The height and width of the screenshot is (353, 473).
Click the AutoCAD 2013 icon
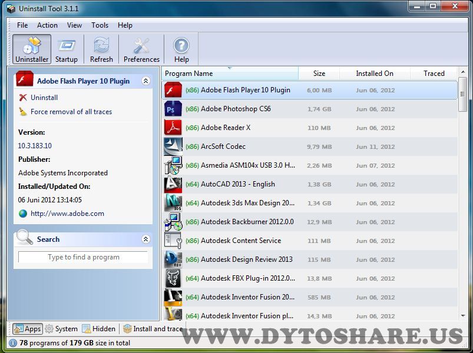point(173,184)
